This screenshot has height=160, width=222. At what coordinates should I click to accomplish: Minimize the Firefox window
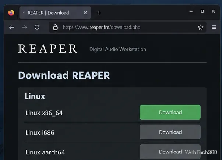[191, 11]
